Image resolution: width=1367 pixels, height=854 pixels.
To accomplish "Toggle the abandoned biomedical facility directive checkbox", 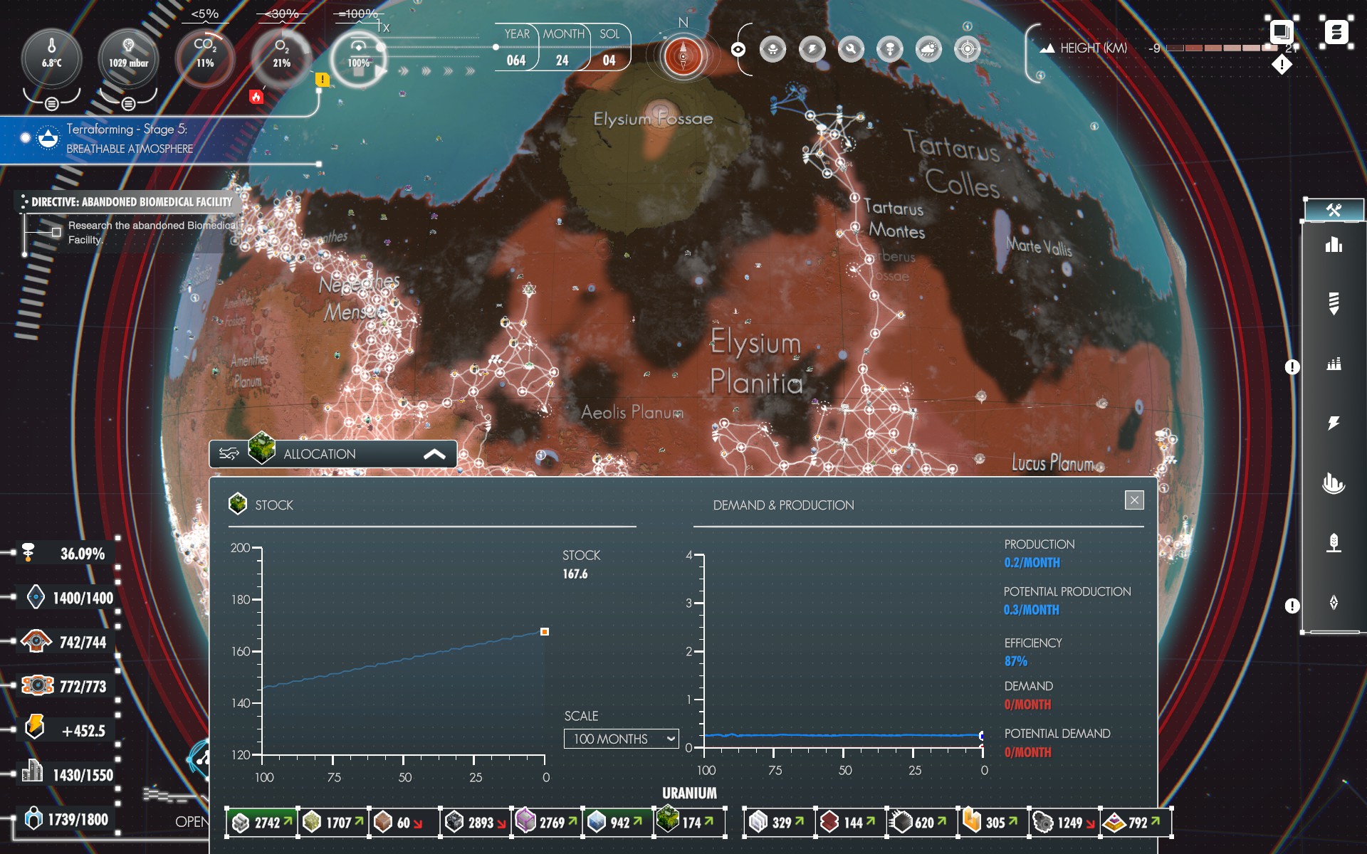I will pyautogui.click(x=56, y=232).
